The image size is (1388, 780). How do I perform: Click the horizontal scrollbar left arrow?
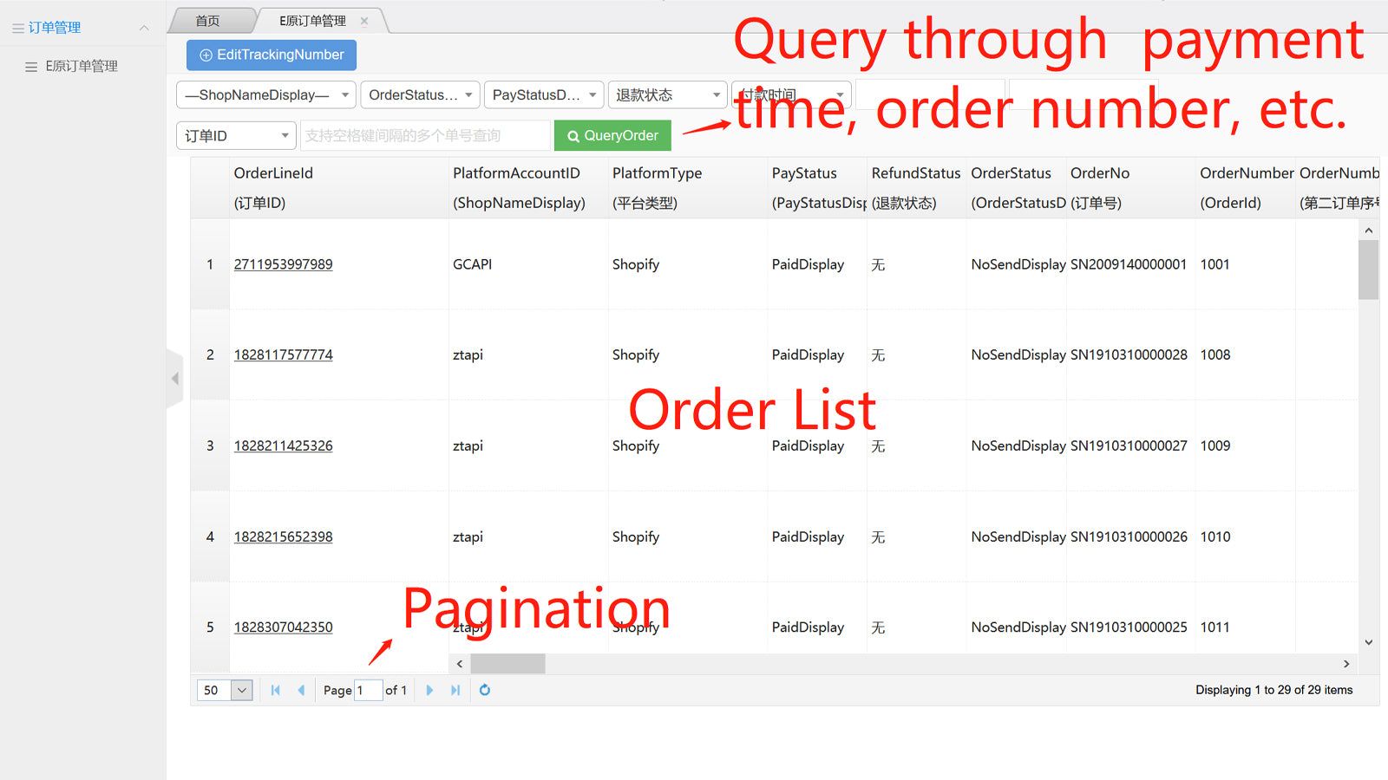(460, 664)
